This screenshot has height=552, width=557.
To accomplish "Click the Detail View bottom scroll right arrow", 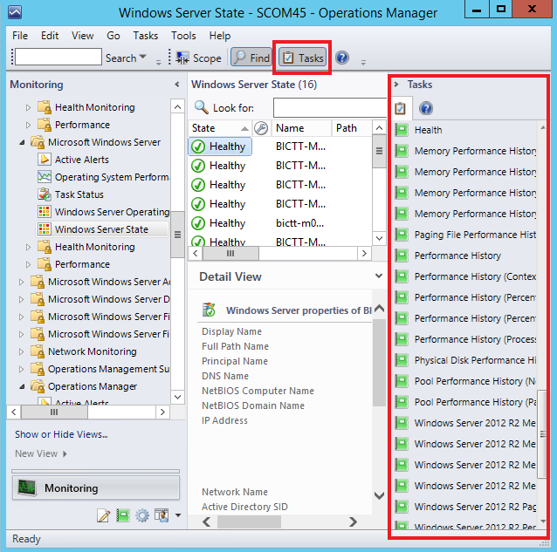I will 353,521.
